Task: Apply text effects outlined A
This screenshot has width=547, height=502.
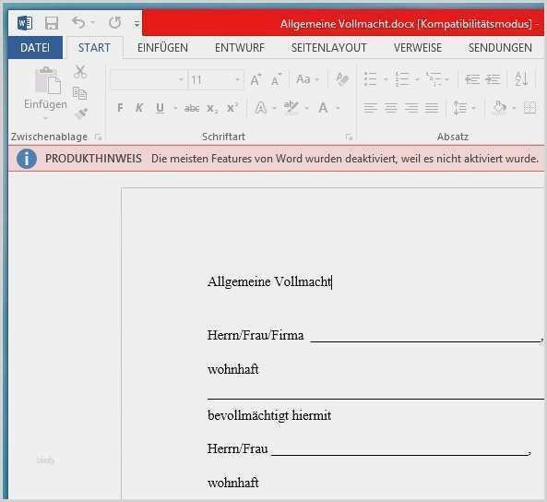Action: (x=261, y=108)
